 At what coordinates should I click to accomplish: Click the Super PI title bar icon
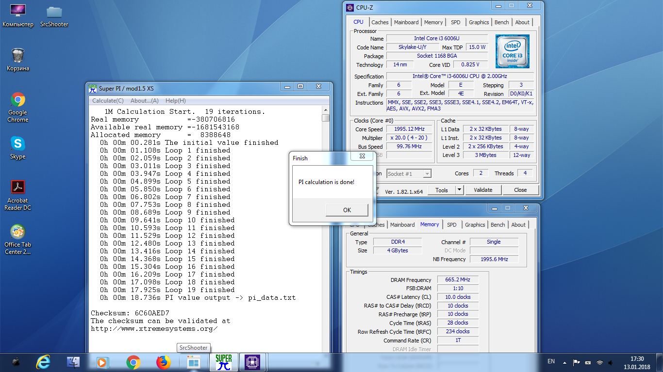click(93, 88)
